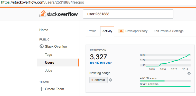The width and height of the screenshot is (196, 96).
Task: Open the gear below the reputation graph
Action: 189,73
